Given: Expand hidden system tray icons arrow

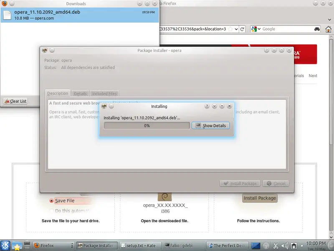Looking at the screenshot, I should click(x=302, y=246).
